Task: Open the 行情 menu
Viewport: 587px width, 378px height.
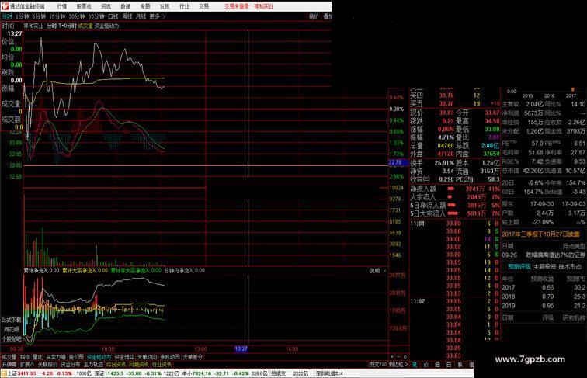Action: coord(62,6)
